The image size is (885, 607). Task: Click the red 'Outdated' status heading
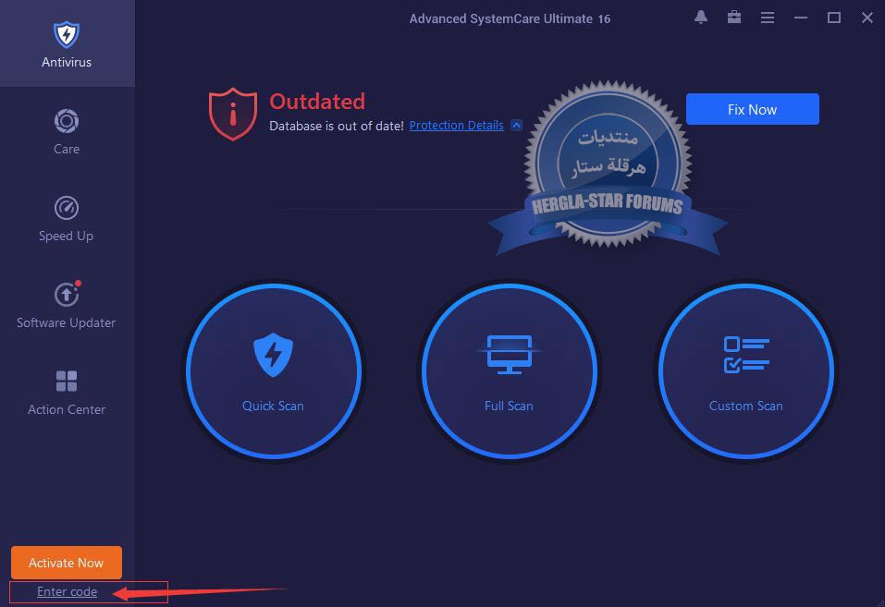pyautogui.click(x=317, y=102)
